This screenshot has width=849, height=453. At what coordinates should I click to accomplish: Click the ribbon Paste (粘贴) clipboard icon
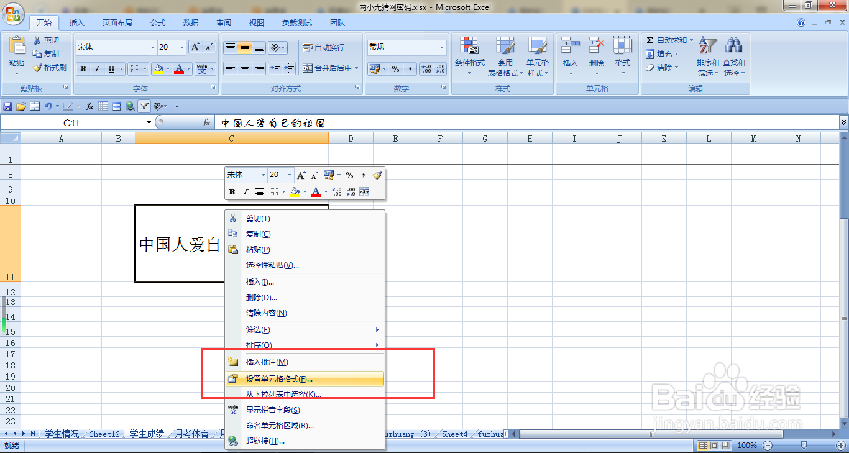coord(17,45)
